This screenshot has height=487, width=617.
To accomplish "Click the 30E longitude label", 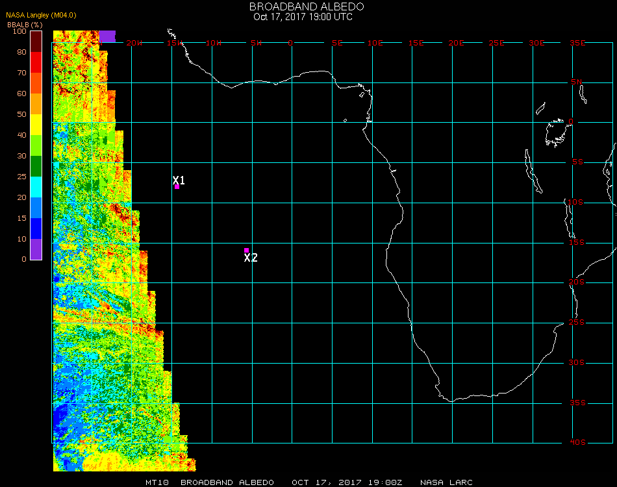I will tap(536, 43).
